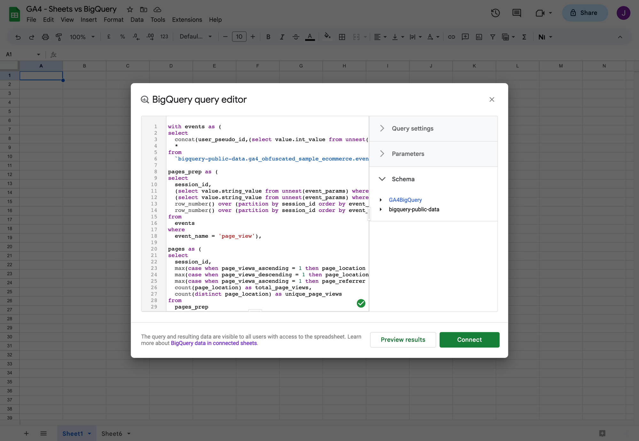The image size is (639, 441).
Task: Open text wrapping dropdown
Action: coord(416,37)
